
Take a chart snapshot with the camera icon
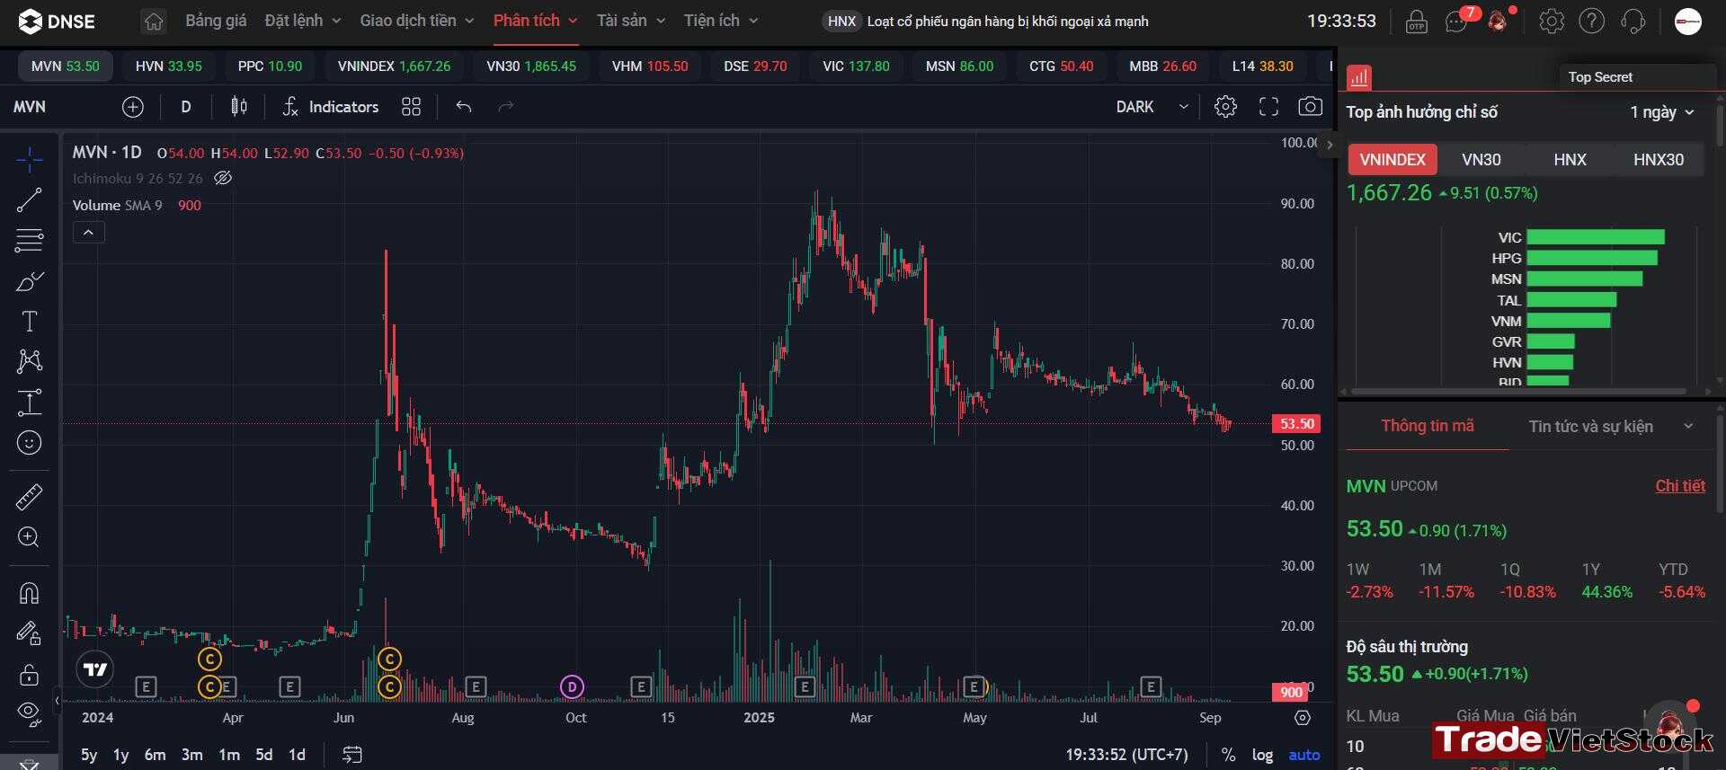1311,107
